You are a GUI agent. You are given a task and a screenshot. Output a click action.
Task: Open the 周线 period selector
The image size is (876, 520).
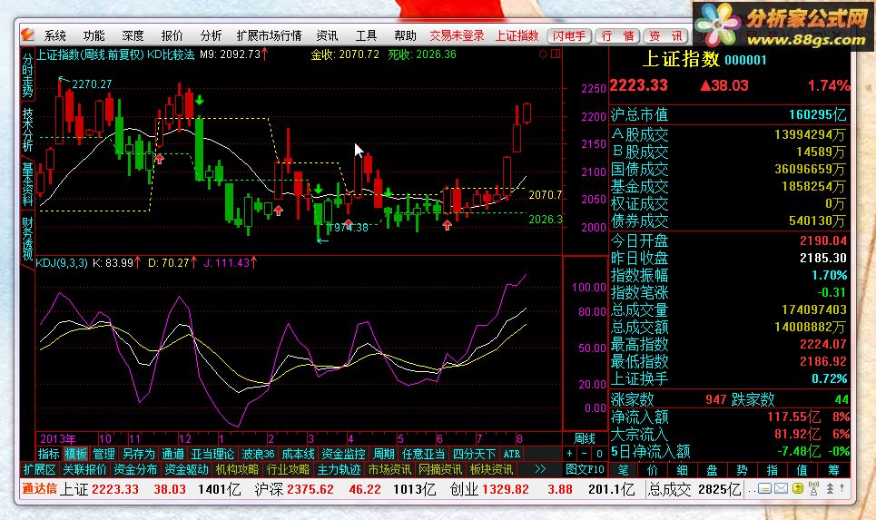tap(585, 438)
